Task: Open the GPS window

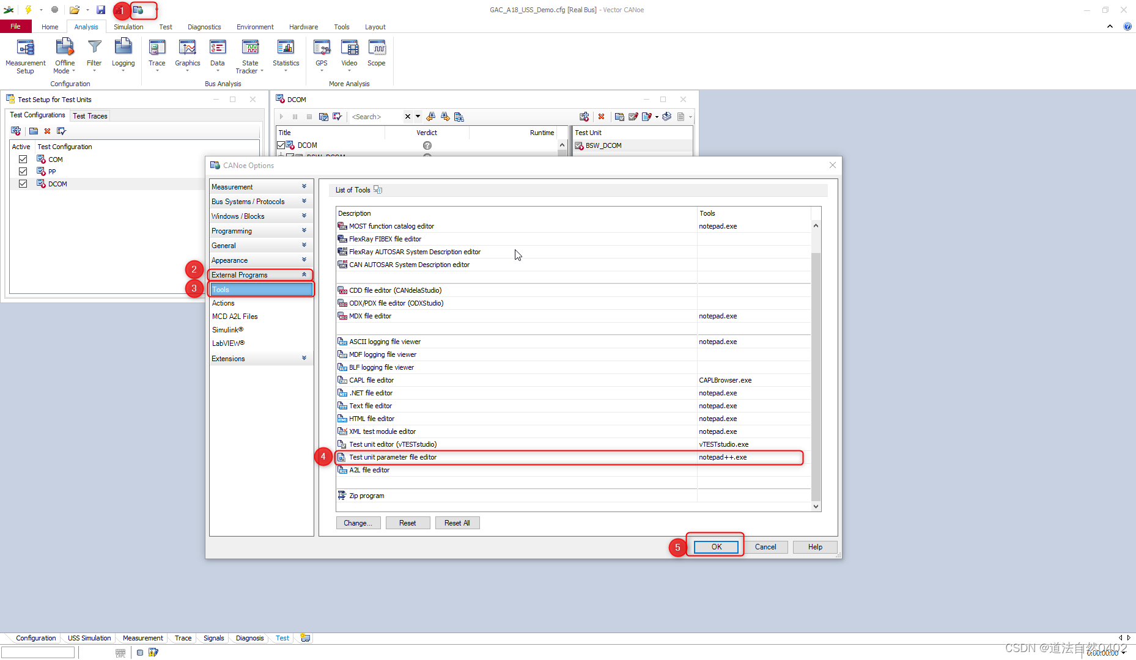Action: click(x=321, y=52)
